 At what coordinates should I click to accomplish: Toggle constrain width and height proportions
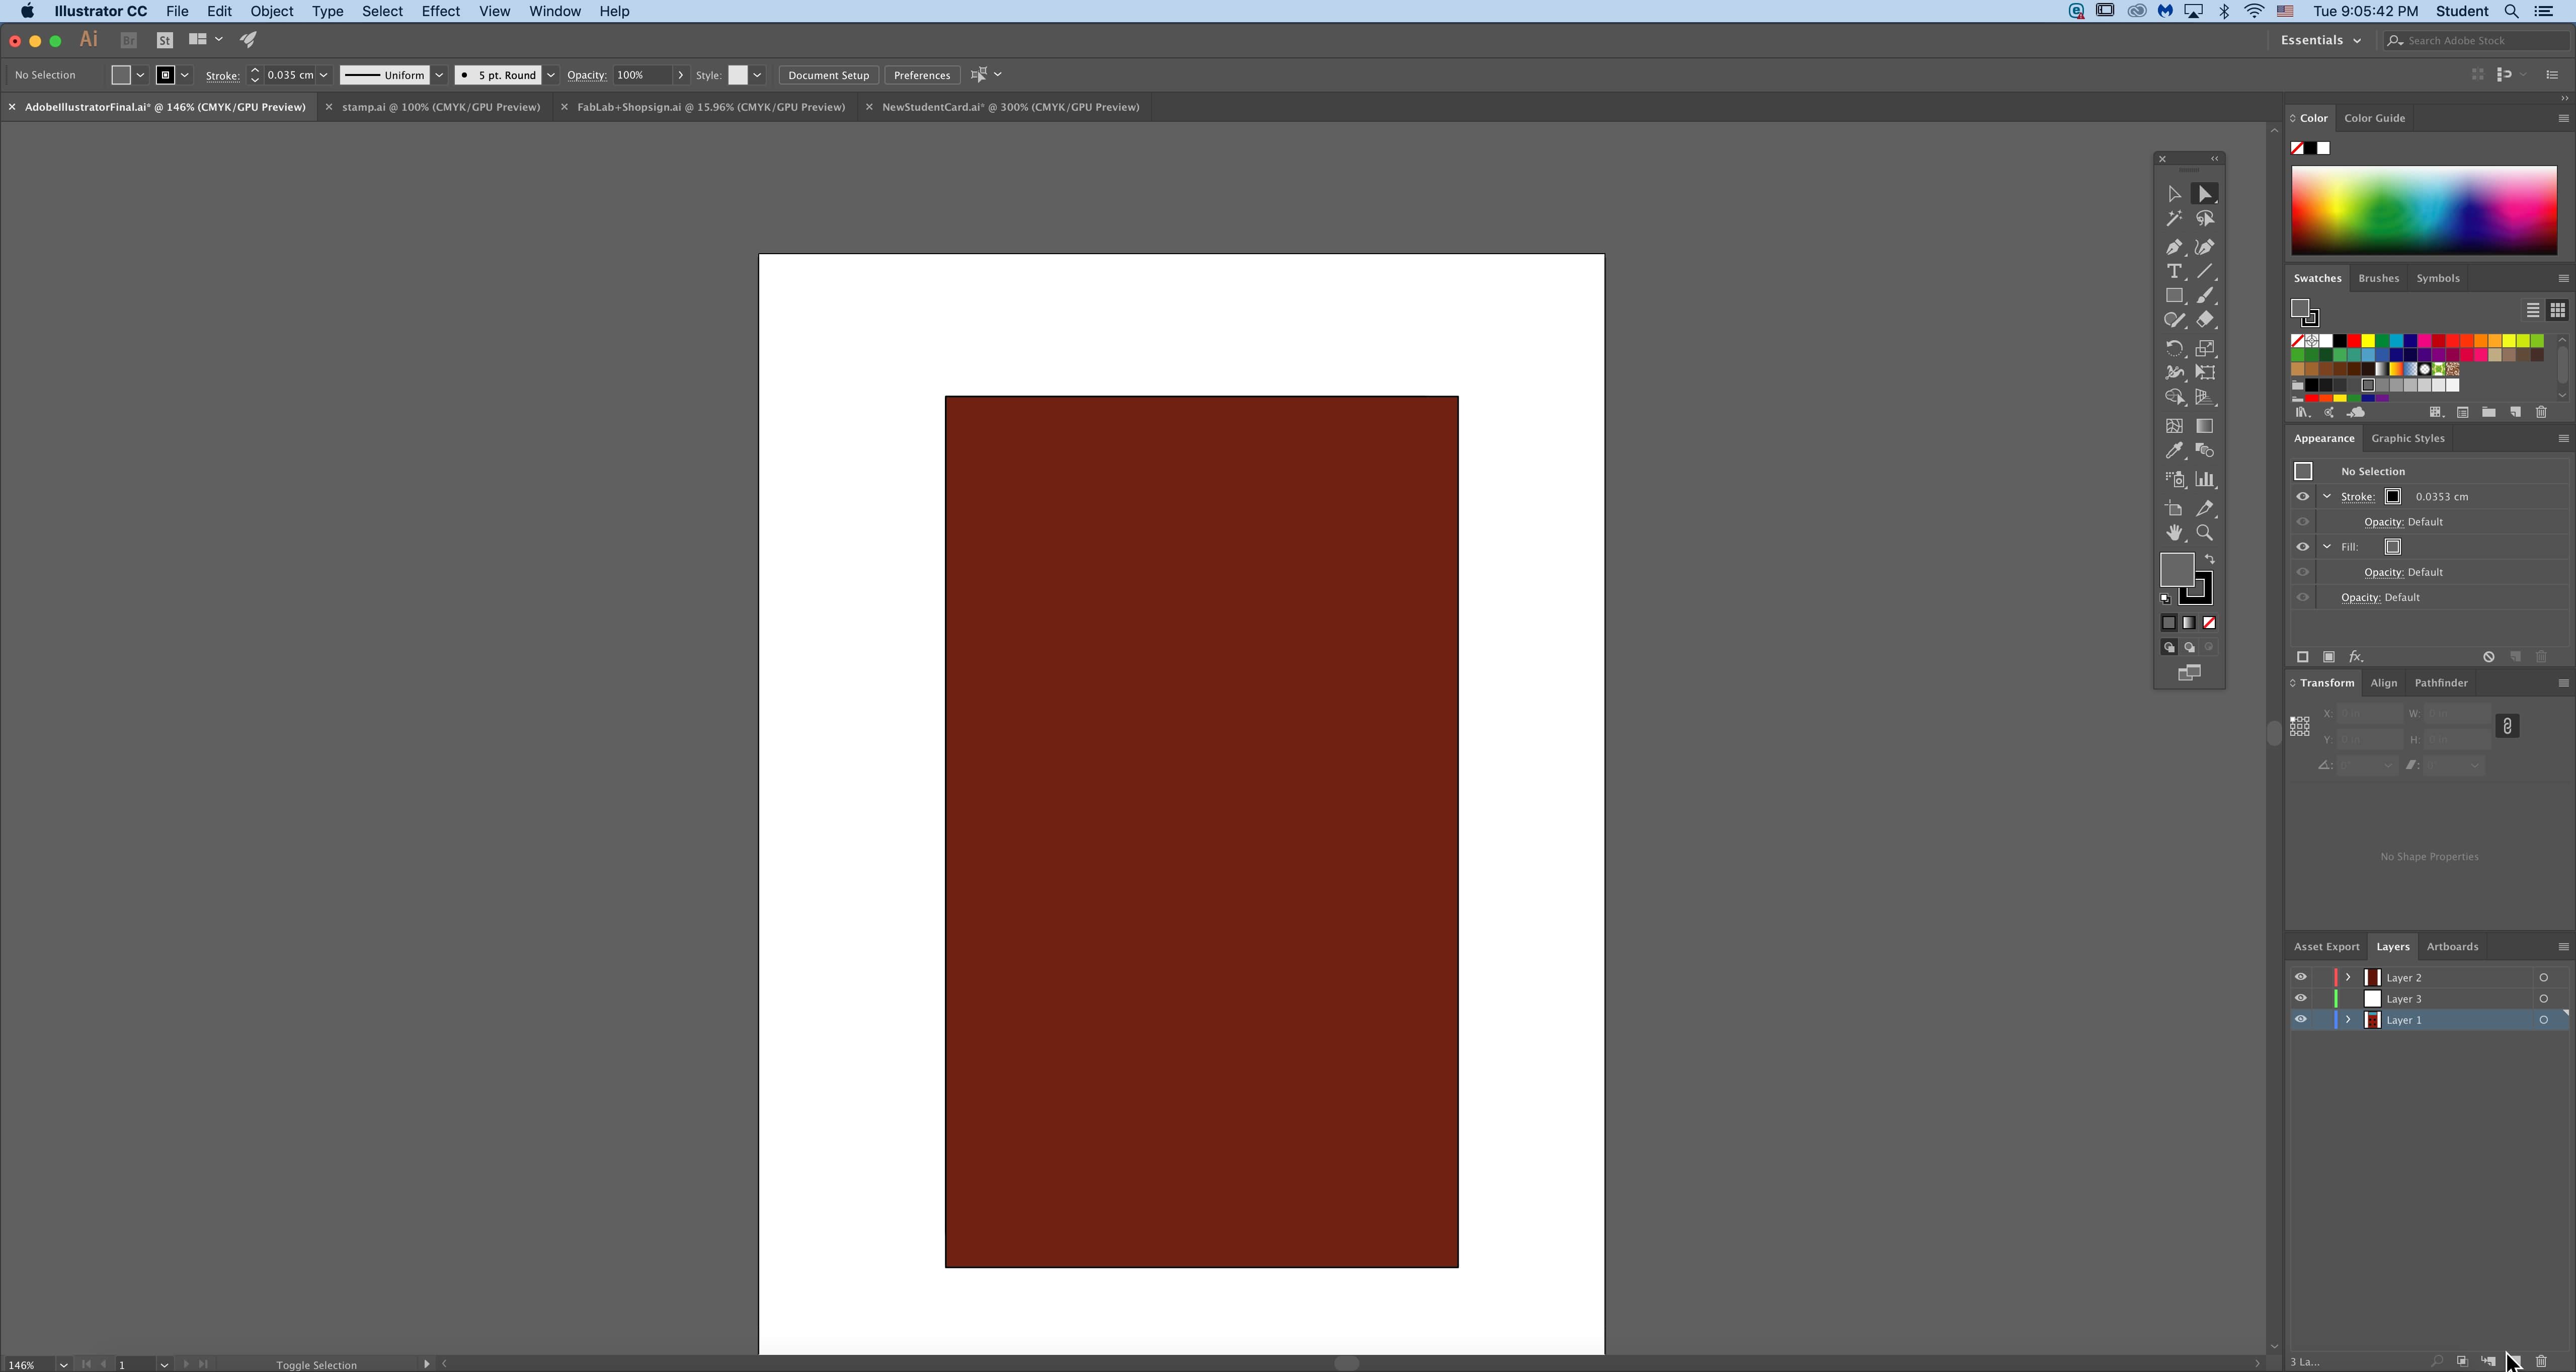coord(2507,726)
